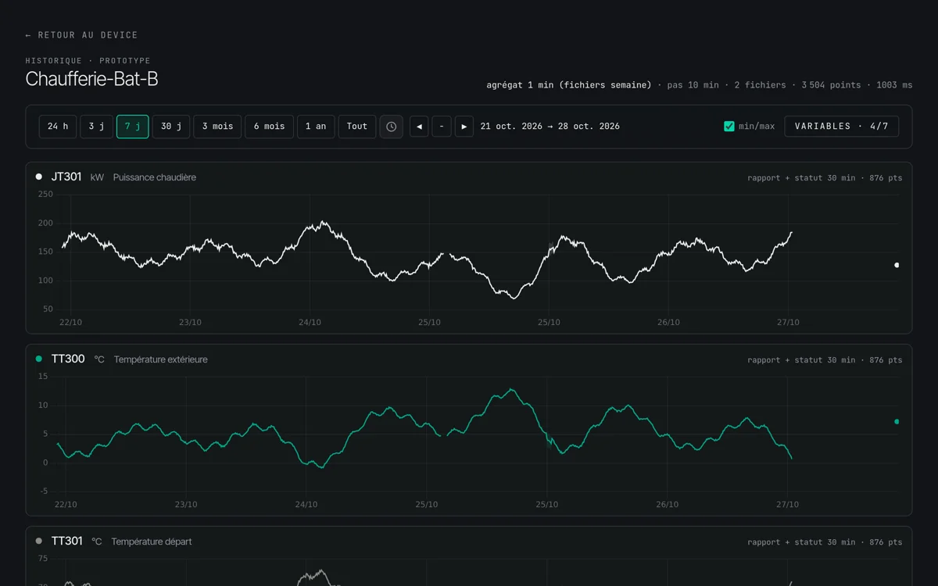Viewport: 938px width, 586px height.
Task: Click the 1003 ms load time
Action: [894, 85]
